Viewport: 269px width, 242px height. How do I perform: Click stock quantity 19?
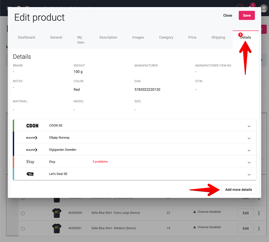tap(168, 228)
